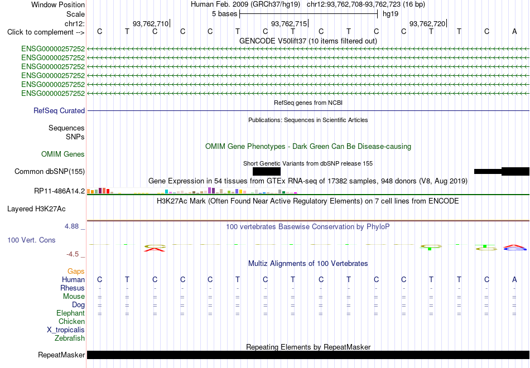Open '100 vertebrates Basewise Conservation by PhyloP' title
Image resolution: width=530 pixels, height=368 pixels.
[x=308, y=227]
